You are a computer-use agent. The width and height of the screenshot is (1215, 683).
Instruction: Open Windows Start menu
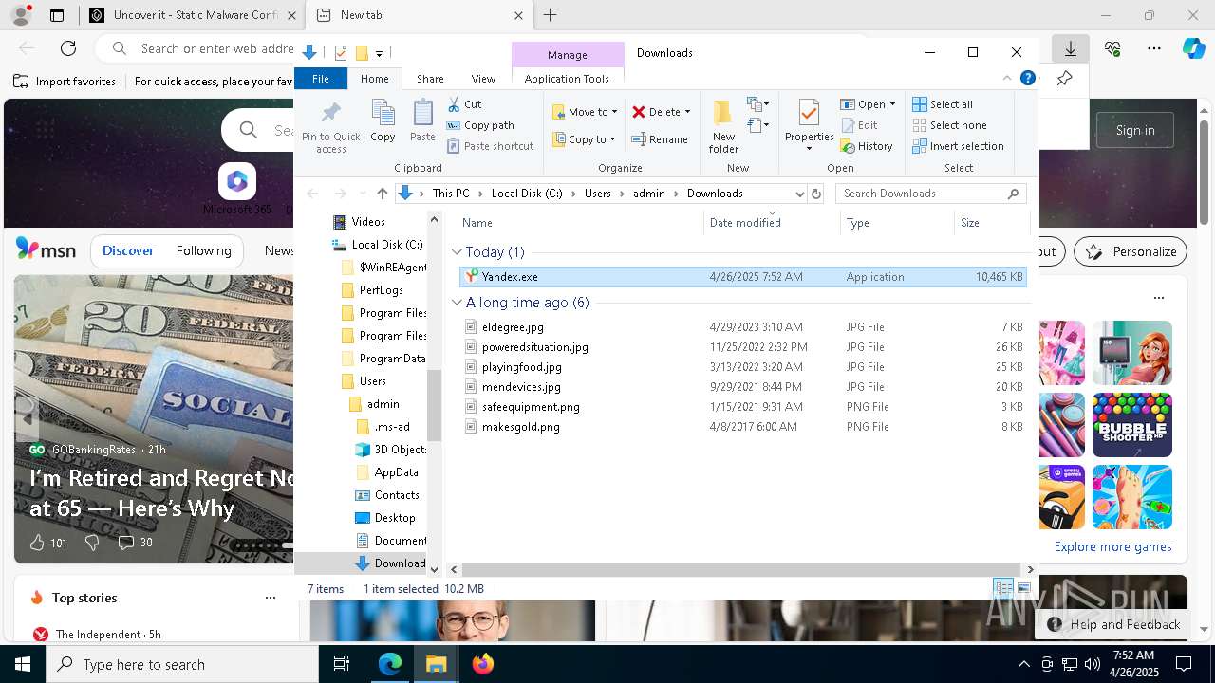[x=23, y=664]
